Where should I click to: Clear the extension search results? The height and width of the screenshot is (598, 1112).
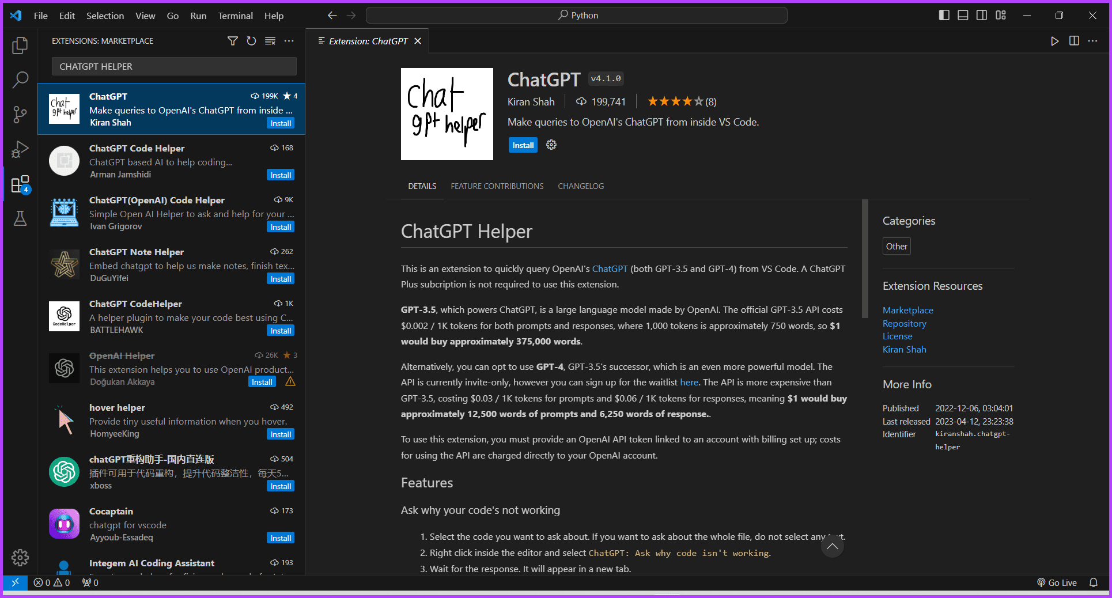pos(270,41)
